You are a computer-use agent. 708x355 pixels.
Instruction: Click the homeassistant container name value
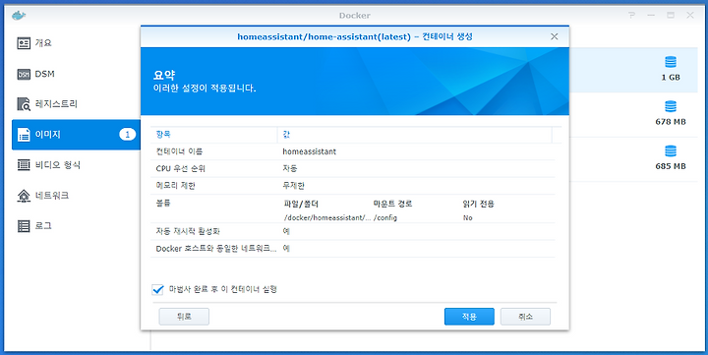click(310, 151)
